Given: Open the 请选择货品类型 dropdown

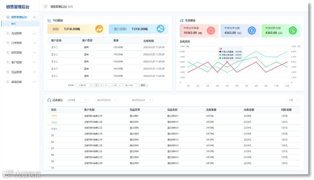Looking at the screenshot, I should (x=106, y=100).
